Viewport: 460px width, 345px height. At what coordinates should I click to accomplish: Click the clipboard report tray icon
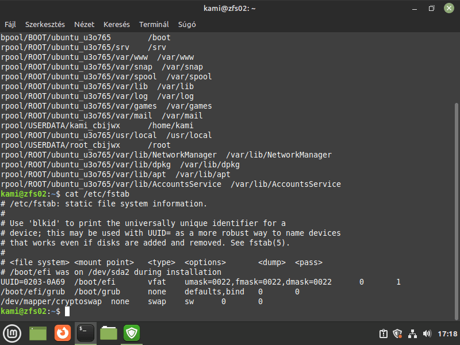(x=384, y=333)
